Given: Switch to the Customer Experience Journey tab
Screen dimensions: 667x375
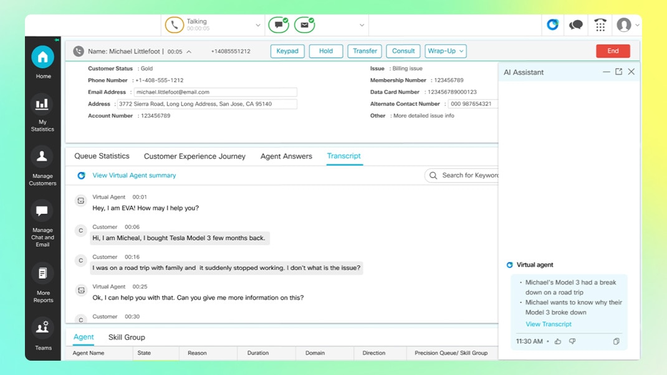Looking at the screenshot, I should click(x=194, y=156).
